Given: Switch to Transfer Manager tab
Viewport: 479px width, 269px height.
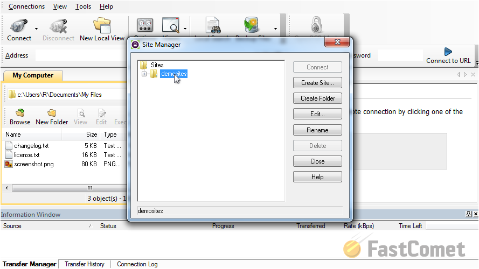Looking at the screenshot, I should (29, 264).
